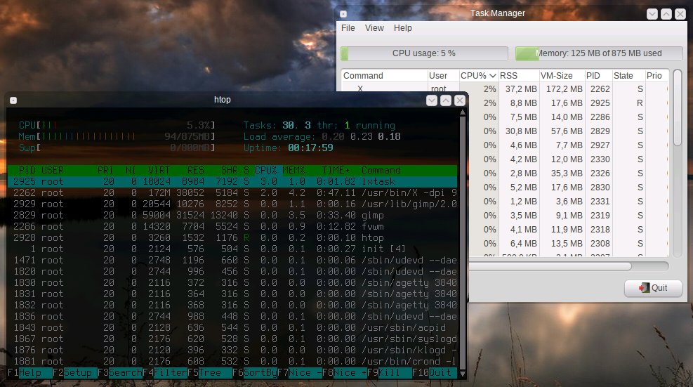
Task: Click the MEM% column header in htop
Action: (x=294, y=170)
